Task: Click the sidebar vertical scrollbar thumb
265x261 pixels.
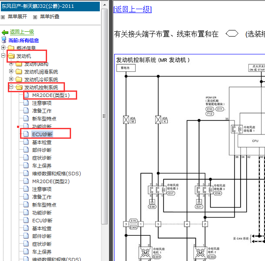Action: click(x=105, y=117)
